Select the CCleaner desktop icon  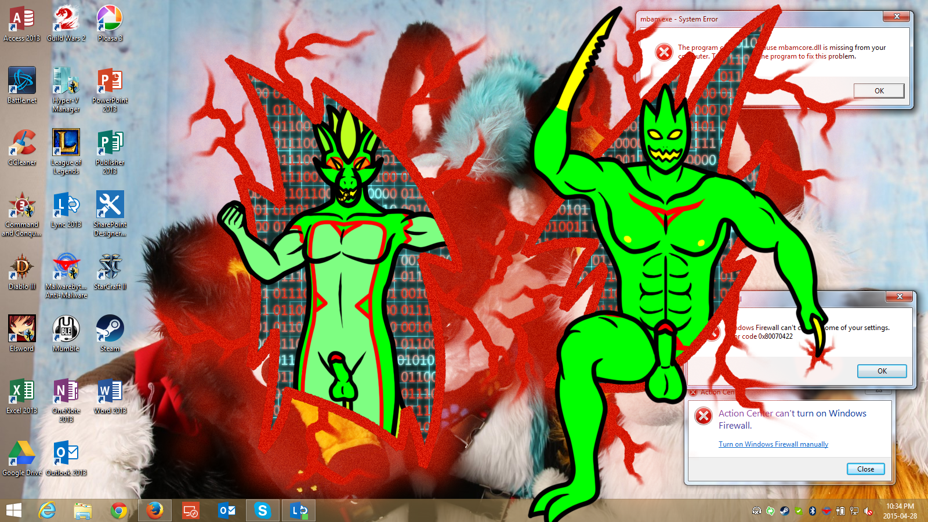click(x=22, y=147)
